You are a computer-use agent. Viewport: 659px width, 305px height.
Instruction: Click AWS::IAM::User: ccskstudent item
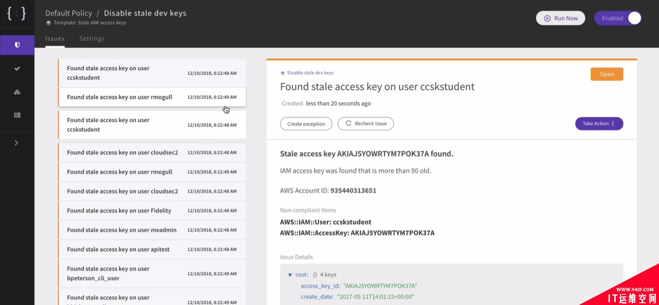[326, 222]
